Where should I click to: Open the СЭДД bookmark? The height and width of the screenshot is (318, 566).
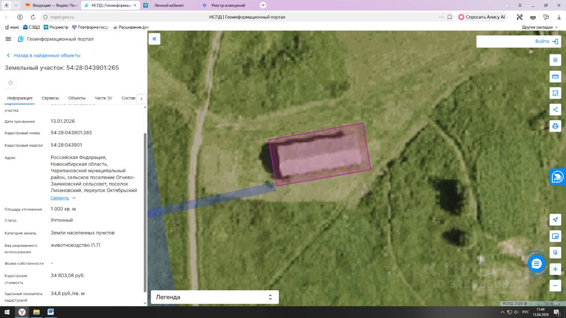coord(31,27)
